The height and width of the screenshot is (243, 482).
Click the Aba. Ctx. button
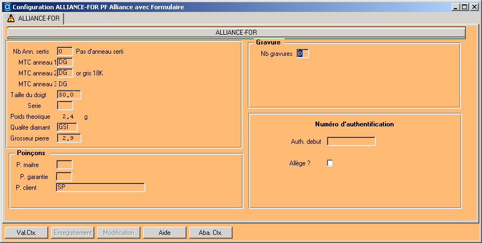210,233
